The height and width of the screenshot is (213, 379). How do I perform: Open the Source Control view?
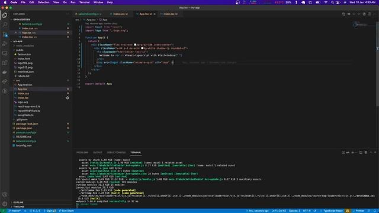tap(5, 34)
